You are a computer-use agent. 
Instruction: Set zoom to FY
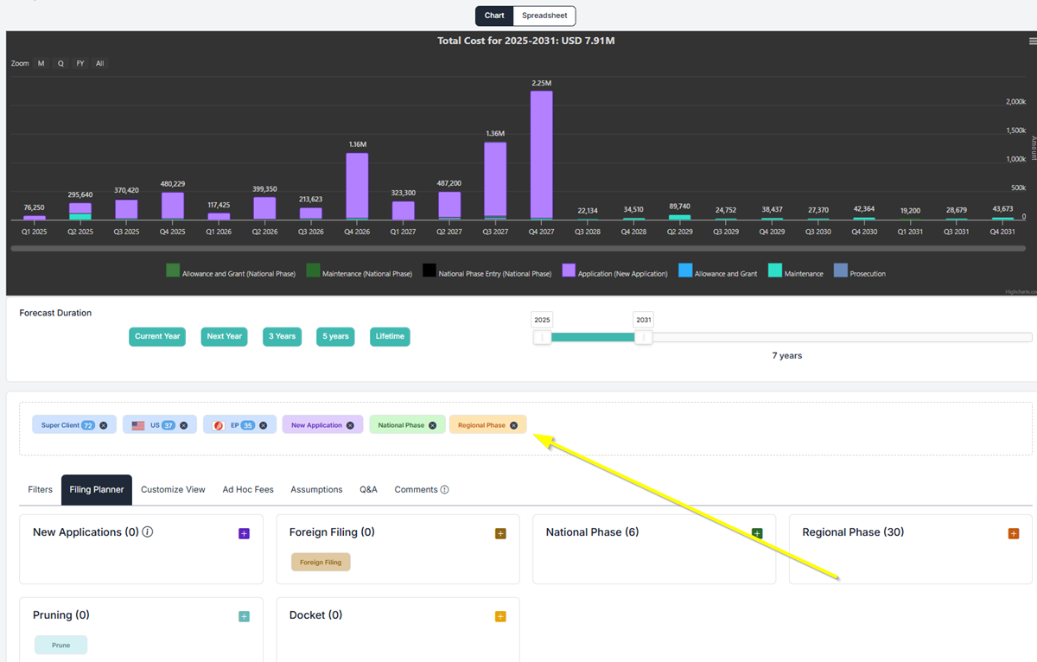coord(80,64)
